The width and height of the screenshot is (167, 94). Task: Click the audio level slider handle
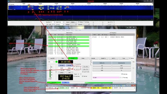coord(56,72)
